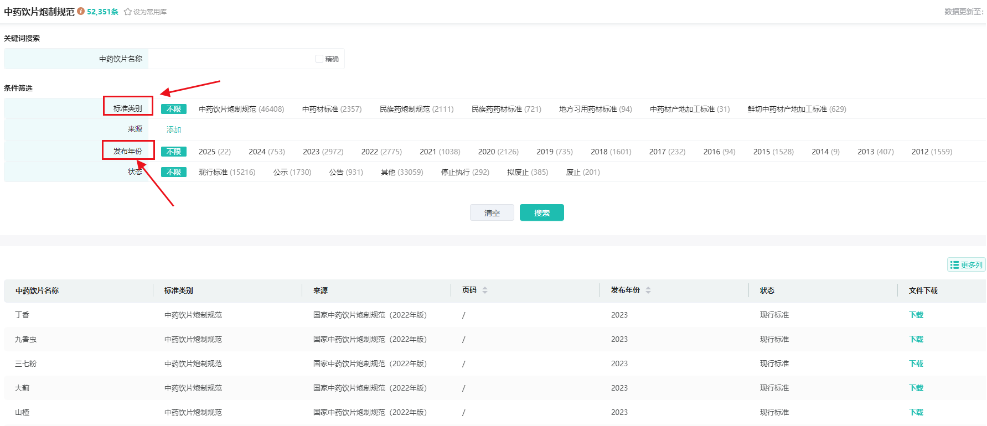Screen dimensions: 987x426
Task: Click the green 搜索 button
Action: [541, 213]
